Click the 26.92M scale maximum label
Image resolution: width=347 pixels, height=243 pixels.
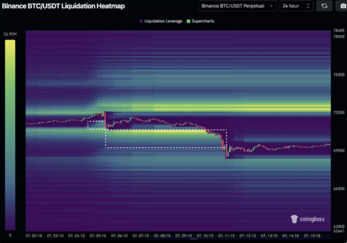[10, 34]
